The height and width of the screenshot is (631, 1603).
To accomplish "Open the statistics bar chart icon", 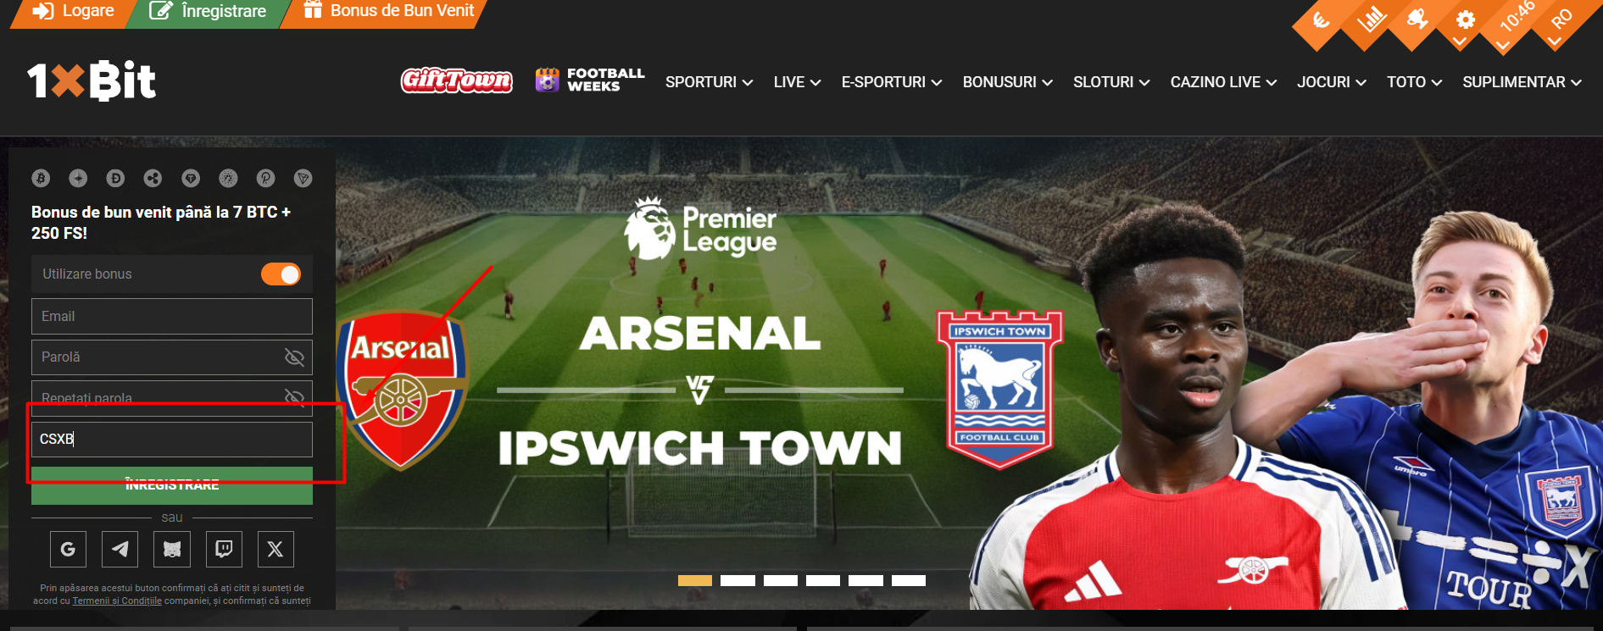I will (1371, 19).
